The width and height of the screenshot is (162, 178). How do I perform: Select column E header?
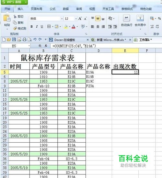point(125,51)
